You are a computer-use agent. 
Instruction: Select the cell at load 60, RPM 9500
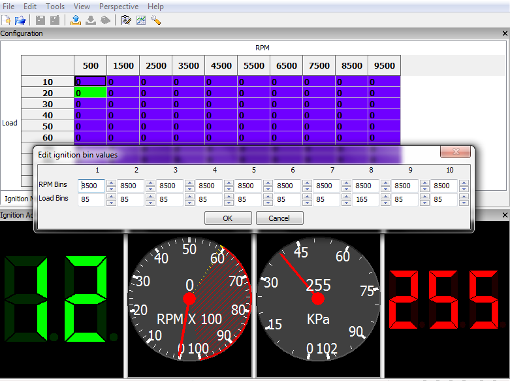click(x=384, y=137)
